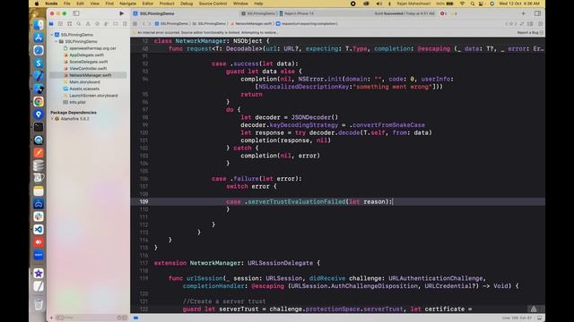Add file with navigator plus button
The height and width of the screenshot is (322, 574).
tap(51, 318)
